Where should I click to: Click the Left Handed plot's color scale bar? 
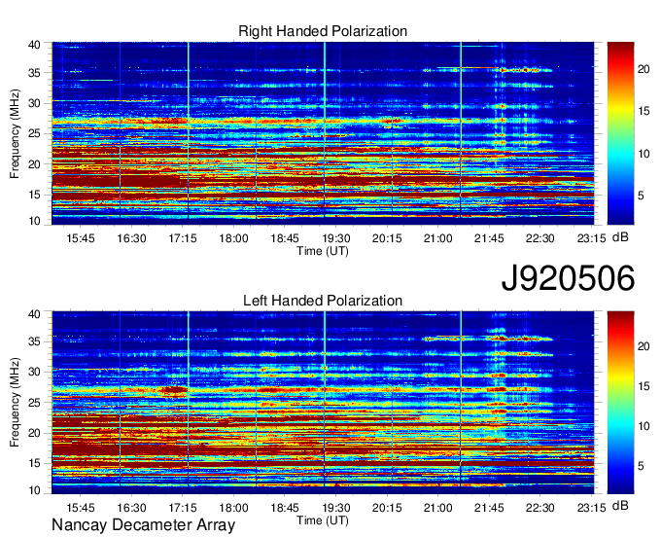tap(620, 403)
